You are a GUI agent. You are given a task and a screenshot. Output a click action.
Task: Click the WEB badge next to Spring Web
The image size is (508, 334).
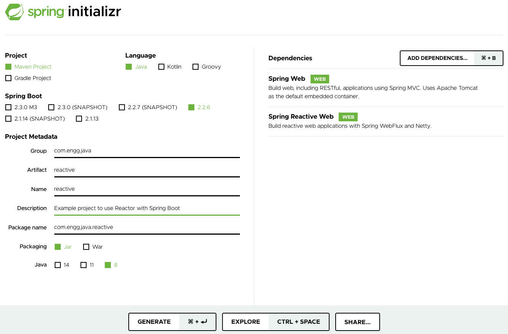click(319, 79)
